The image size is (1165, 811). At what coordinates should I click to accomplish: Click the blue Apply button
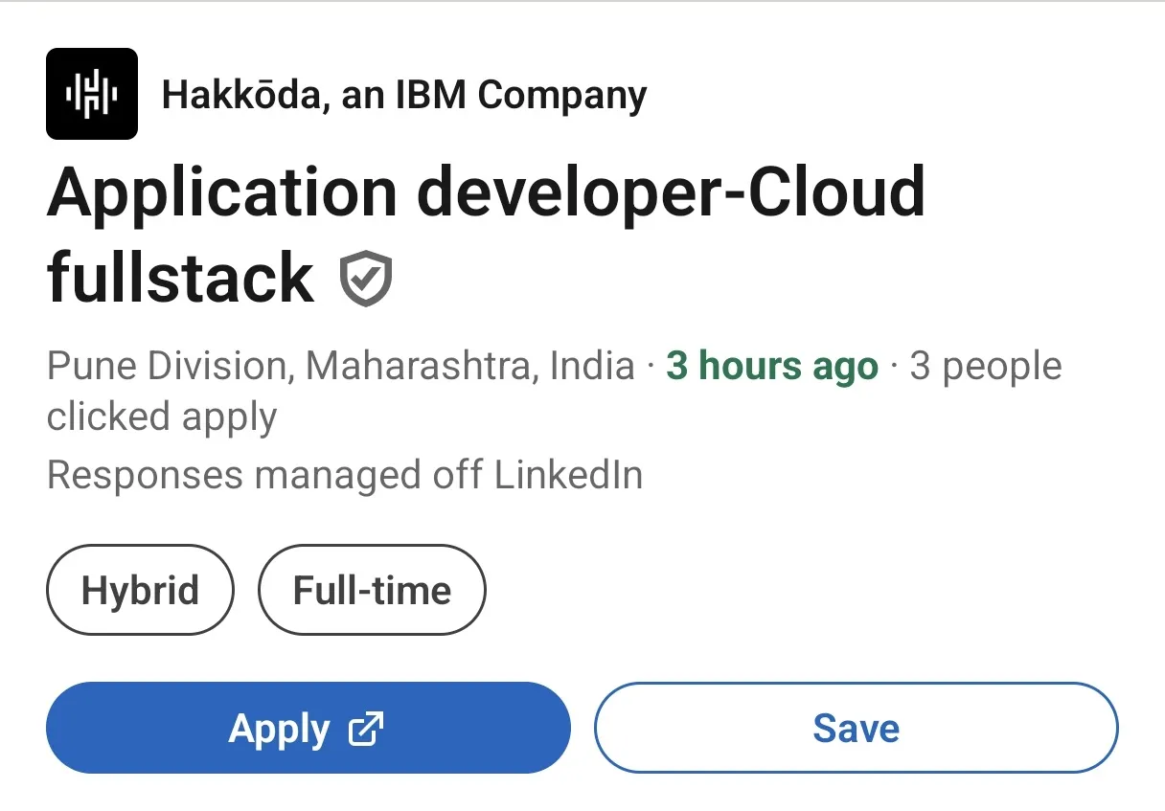coord(308,728)
